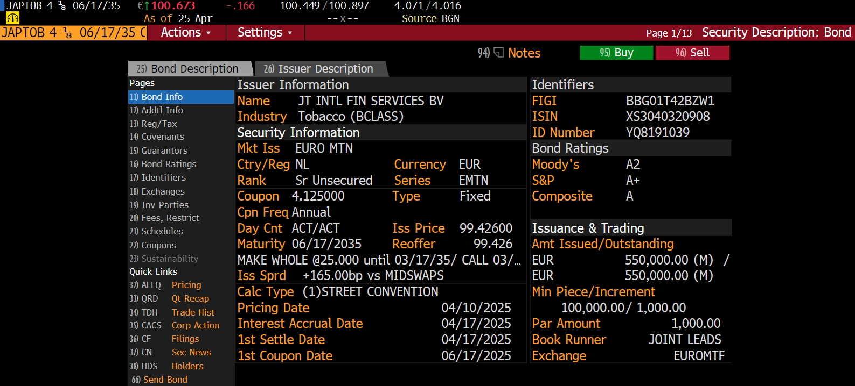Click the ISIN value XS3040320908

pos(668,117)
